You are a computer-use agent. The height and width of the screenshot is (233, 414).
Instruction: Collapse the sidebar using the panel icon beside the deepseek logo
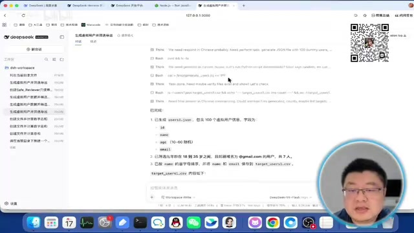62,38
